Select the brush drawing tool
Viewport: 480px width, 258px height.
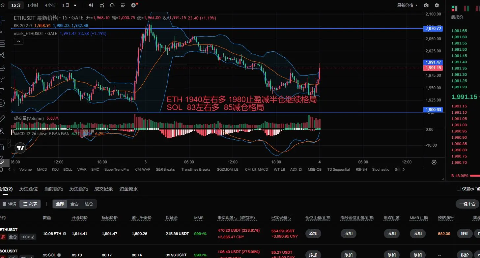click(x=2, y=79)
